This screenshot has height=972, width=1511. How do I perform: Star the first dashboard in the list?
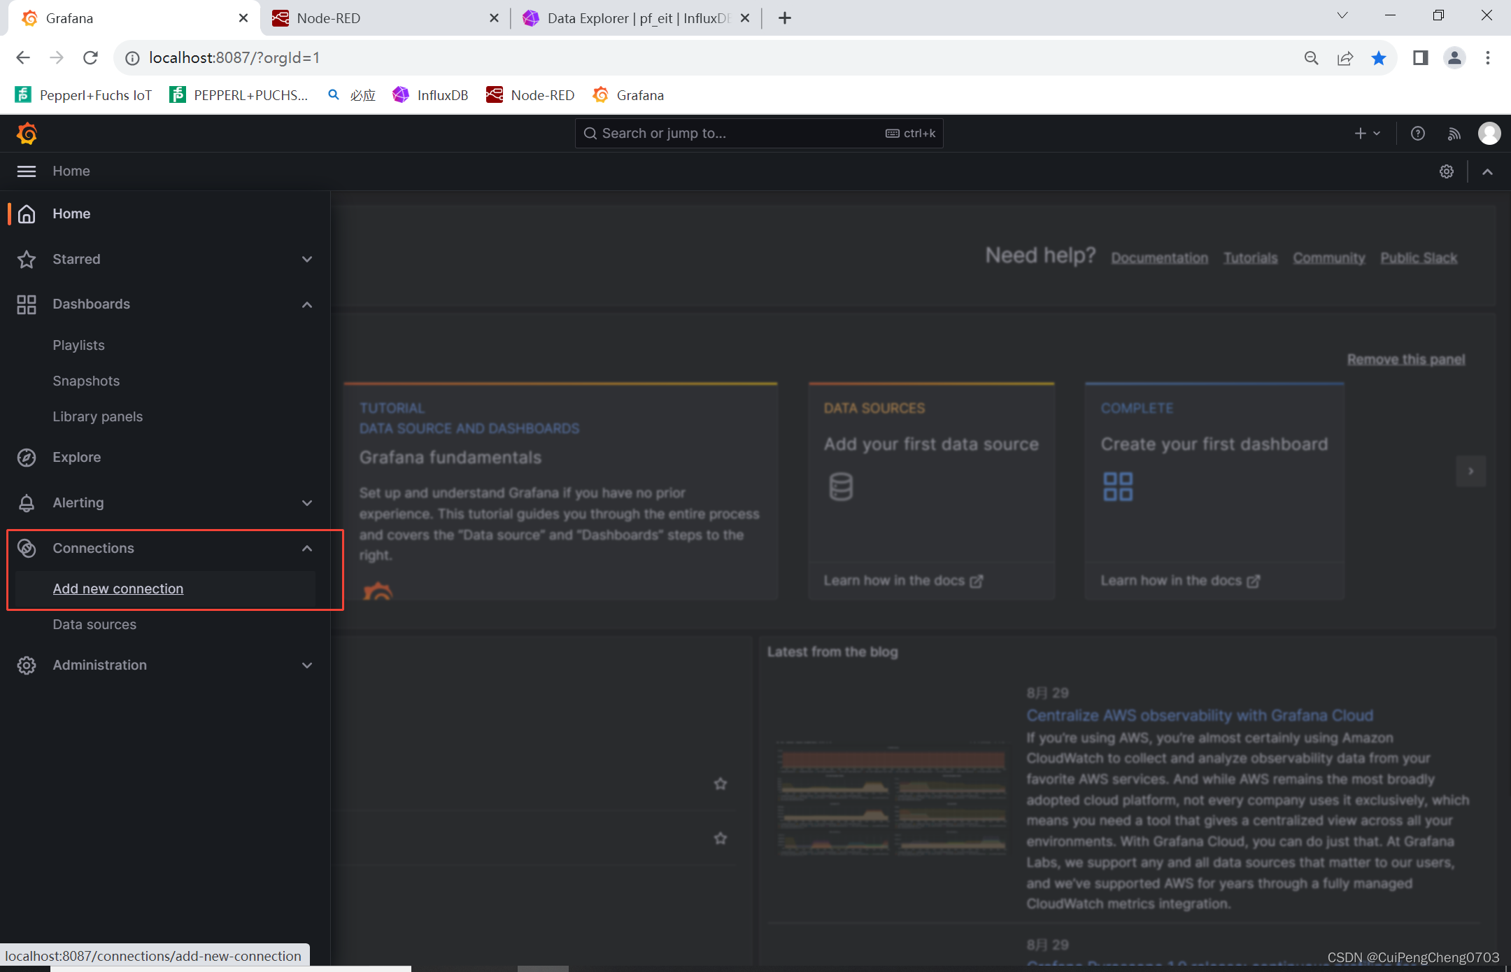point(721,784)
